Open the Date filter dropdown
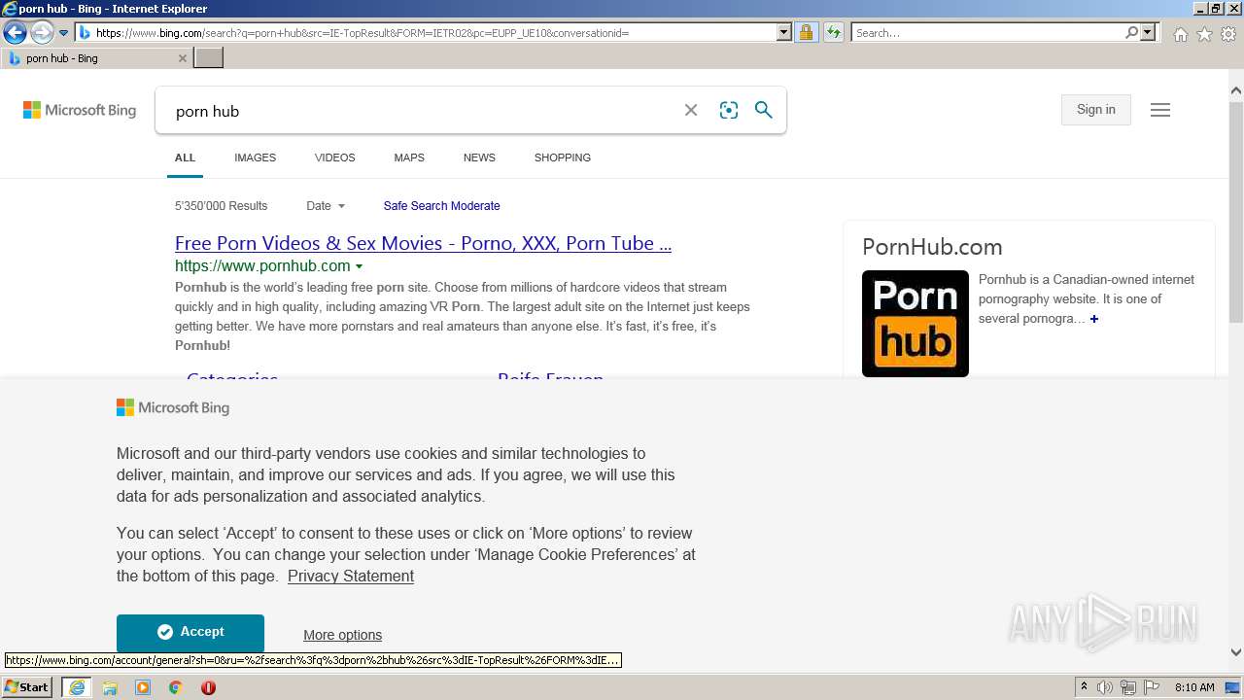The height and width of the screenshot is (700, 1244). point(326,206)
